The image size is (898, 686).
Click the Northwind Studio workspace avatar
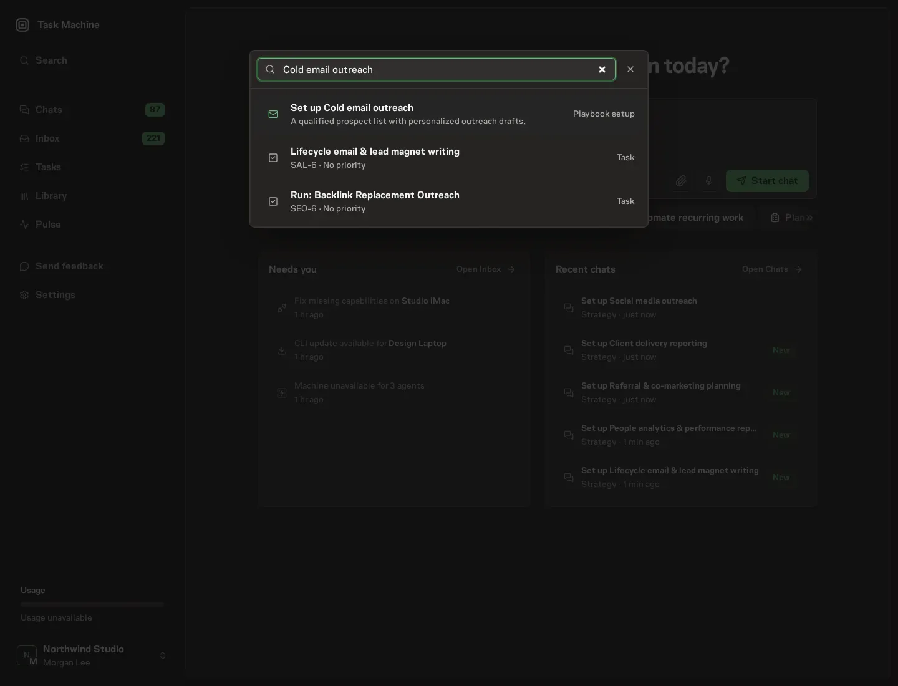[27, 655]
